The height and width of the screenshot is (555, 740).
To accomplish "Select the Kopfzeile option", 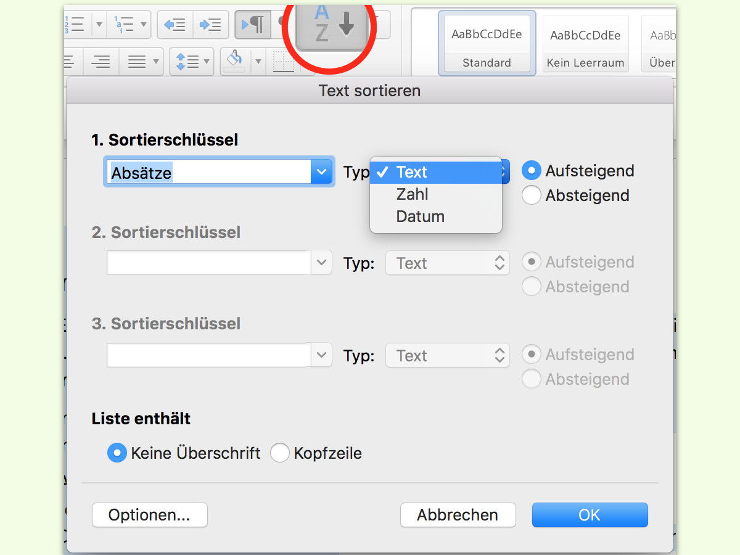I will click(280, 453).
